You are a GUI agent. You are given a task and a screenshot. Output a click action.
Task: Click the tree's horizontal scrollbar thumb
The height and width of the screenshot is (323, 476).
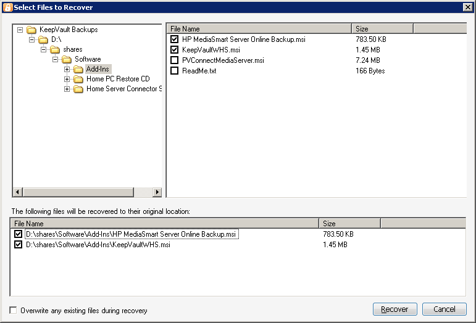(78, 192)
